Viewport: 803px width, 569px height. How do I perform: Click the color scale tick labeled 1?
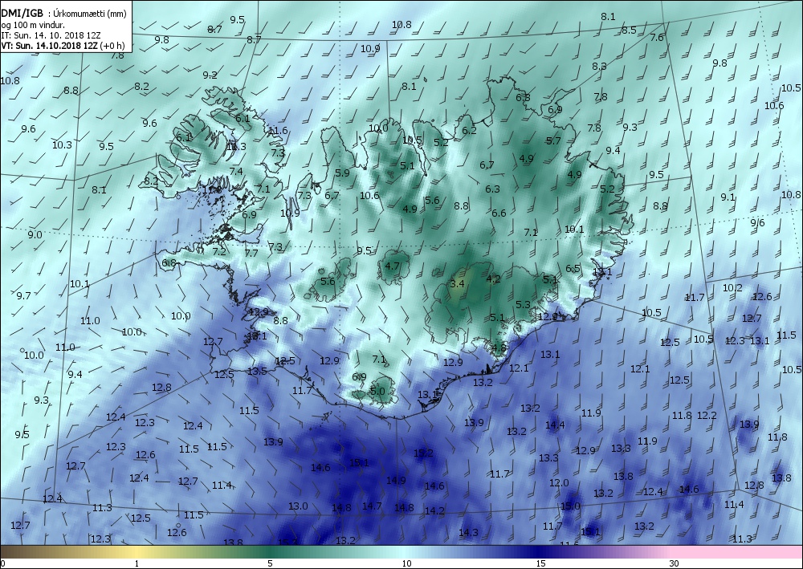(x=137, y=563)
